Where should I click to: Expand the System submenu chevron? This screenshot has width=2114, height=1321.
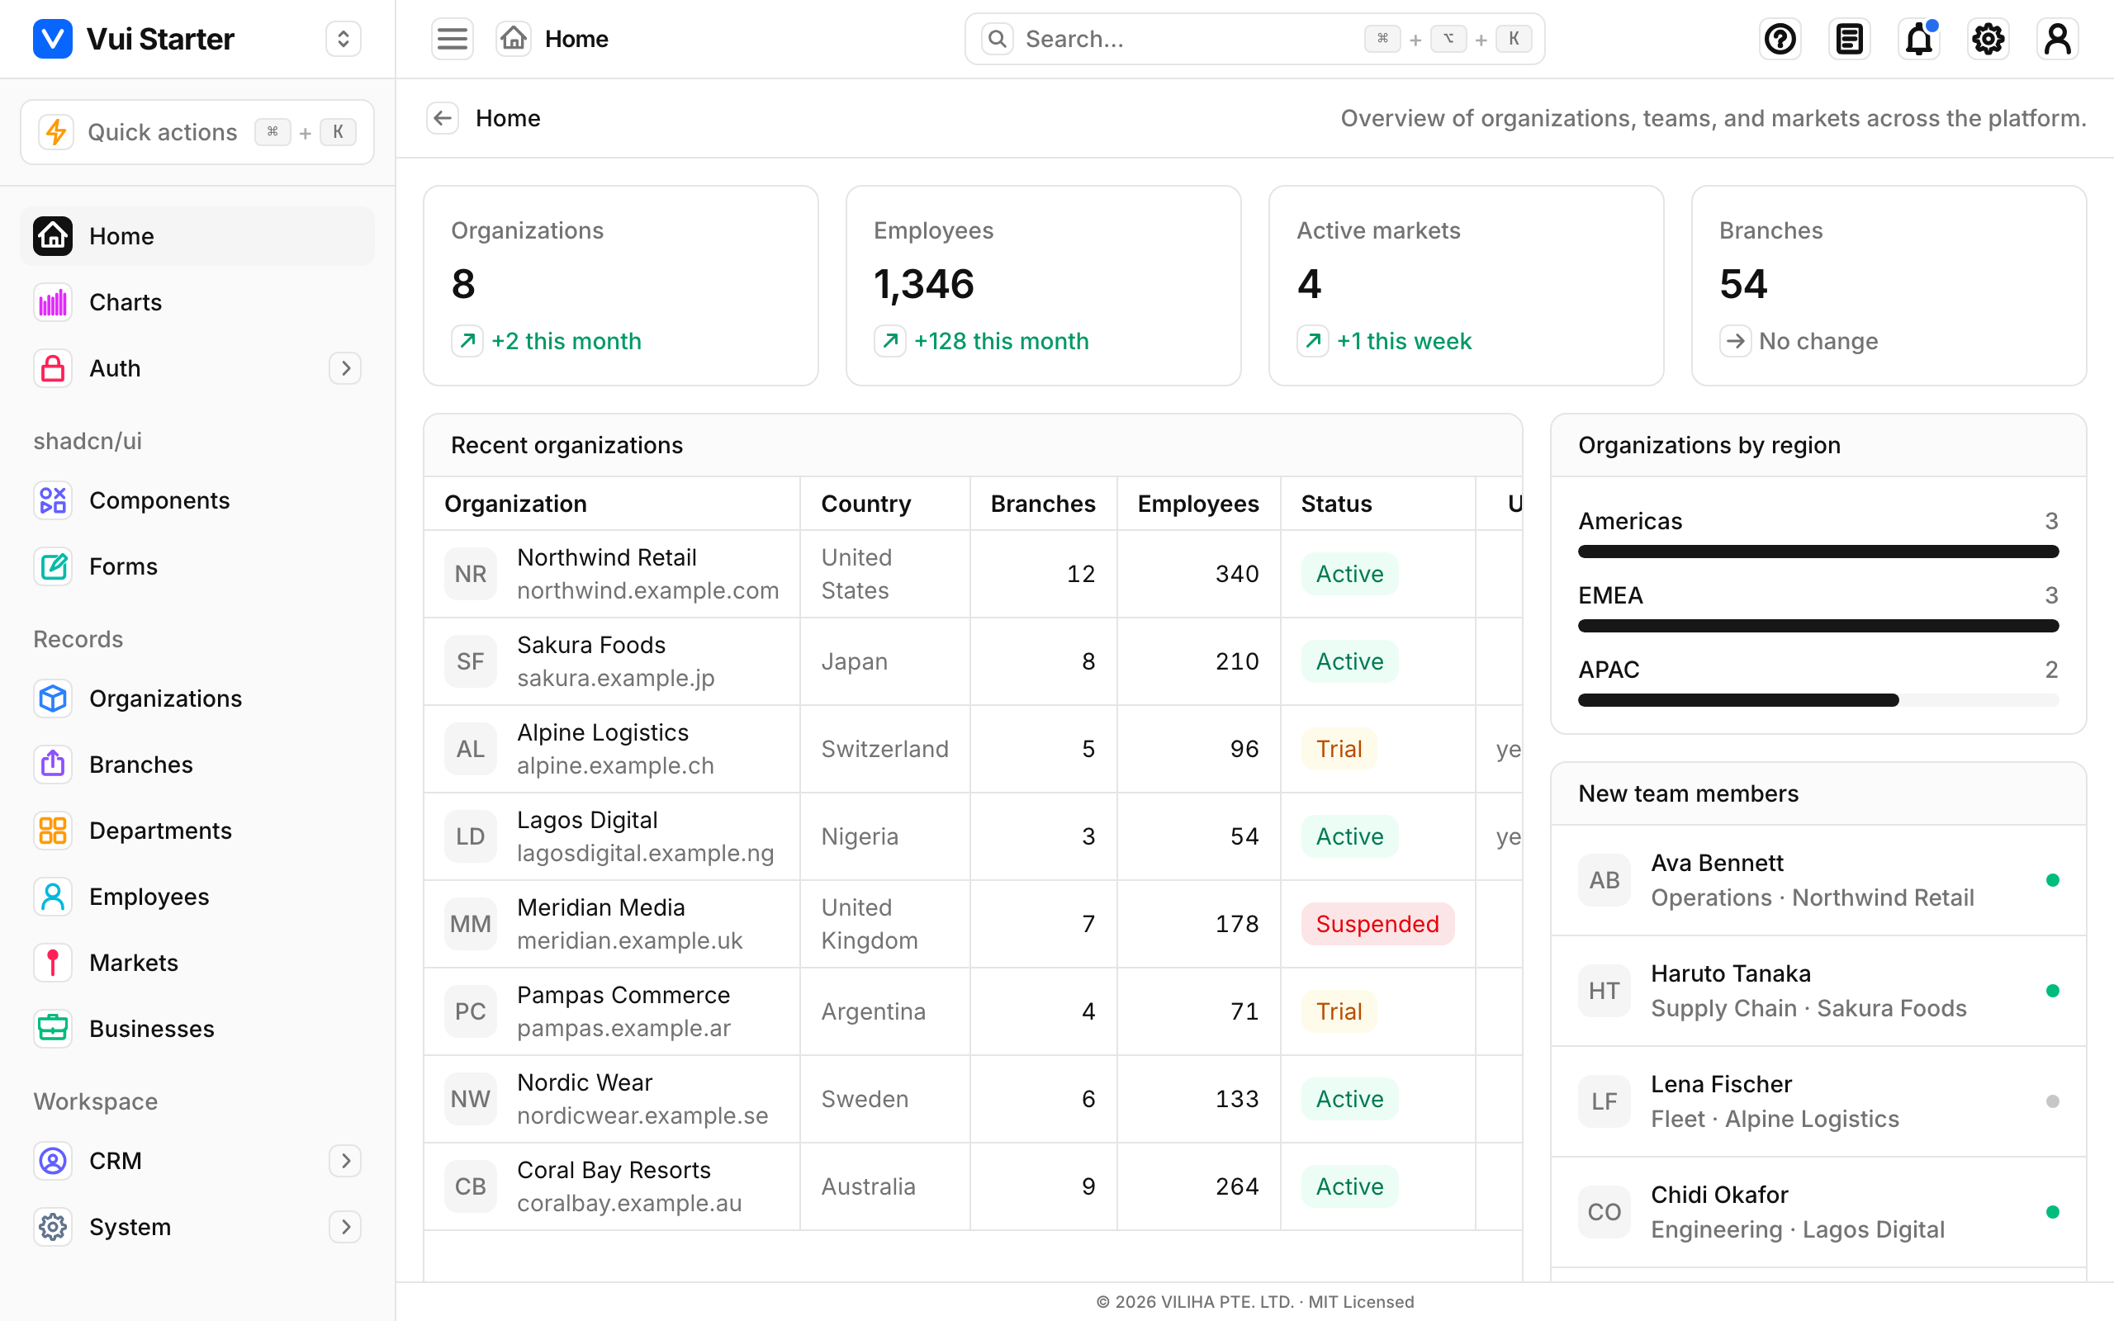(x=345, y=1227)
